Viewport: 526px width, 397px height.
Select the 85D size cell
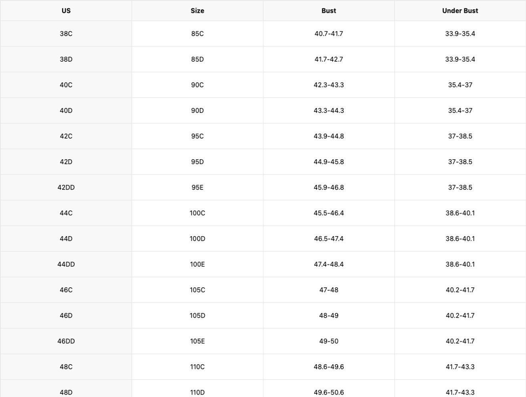tap(197, 59)
